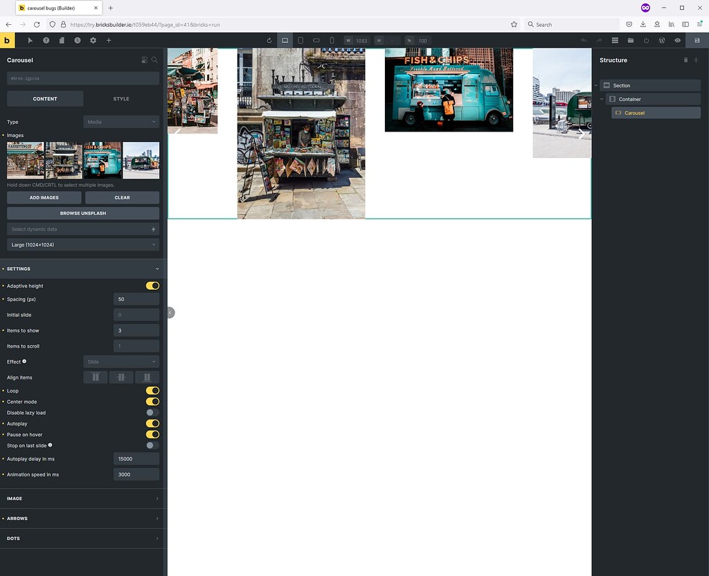Expand the ARROWS panel section
Image resolution: width=709 pixels, height=576 pixels.
click(82, 518)
